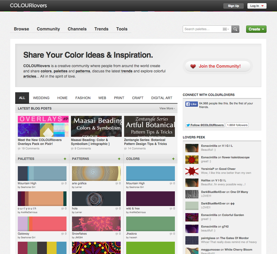Open the search type selector icon

tap(226, 29)
